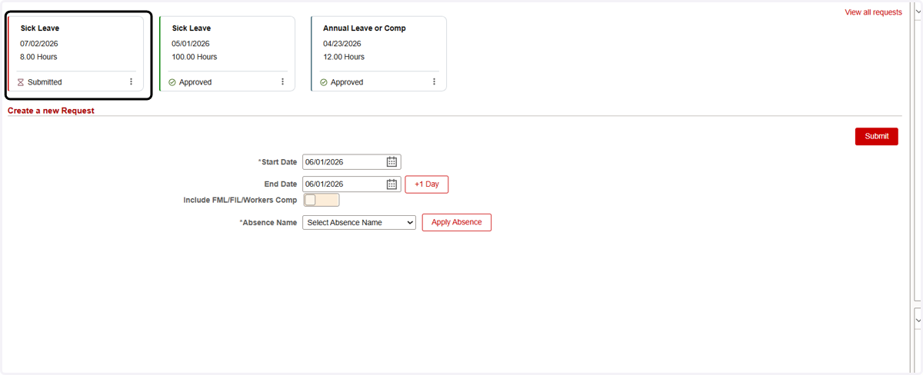This screenshot has height=375, width=923.
Task: Click the 8.00 Hours text
Action: click(38, 57)
